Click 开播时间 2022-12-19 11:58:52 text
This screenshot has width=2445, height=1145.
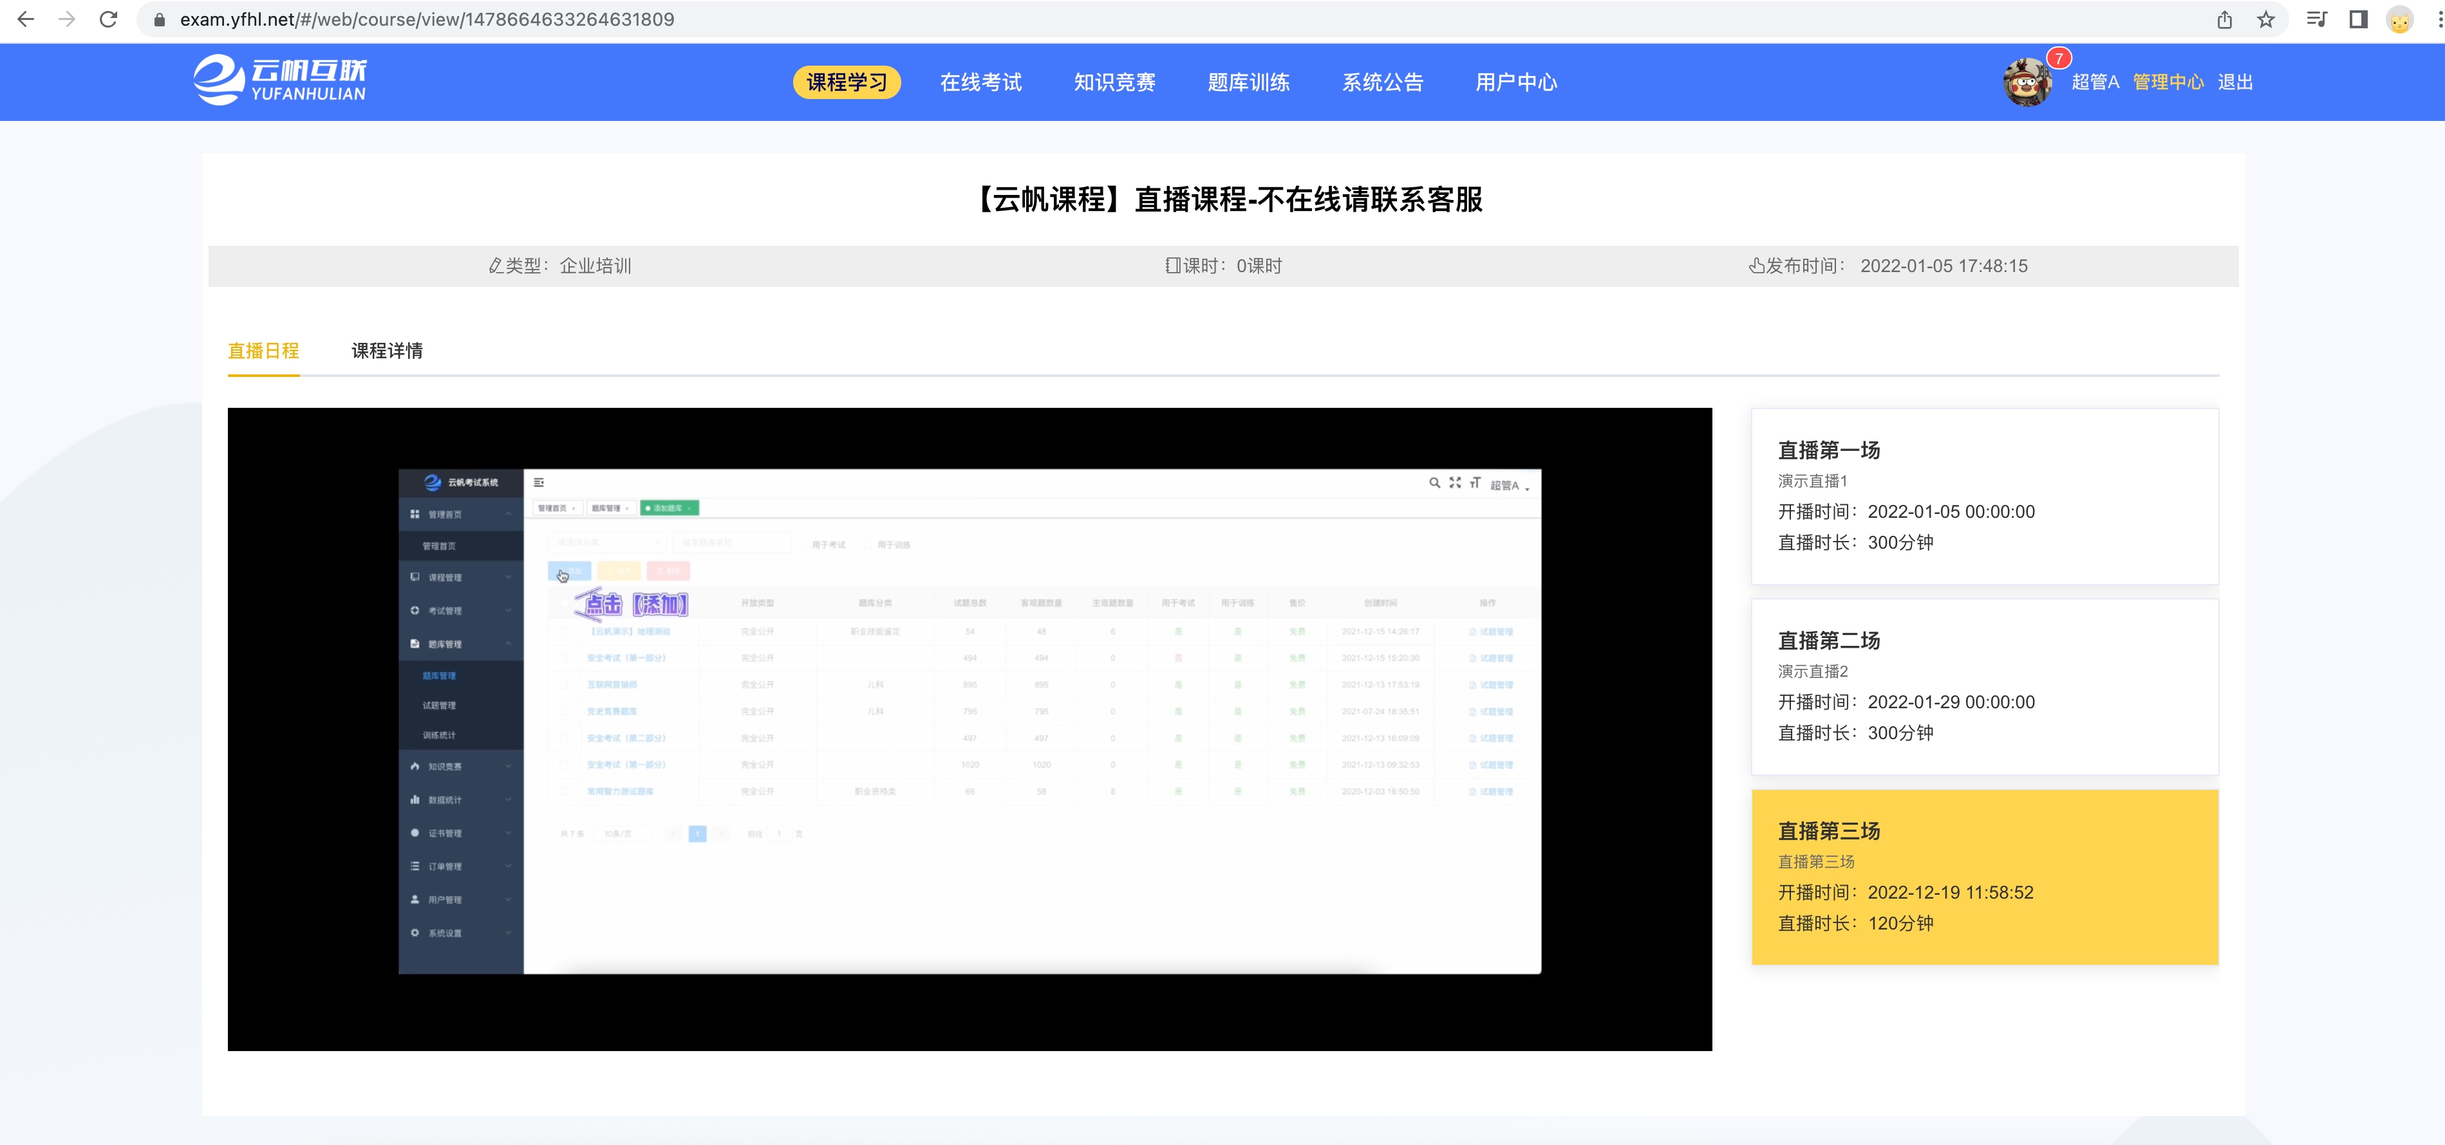point(1906,893)
